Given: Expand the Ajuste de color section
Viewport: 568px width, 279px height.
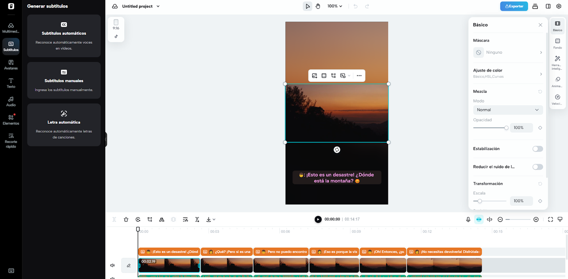Looking at the screenshot, I should 508,73.
